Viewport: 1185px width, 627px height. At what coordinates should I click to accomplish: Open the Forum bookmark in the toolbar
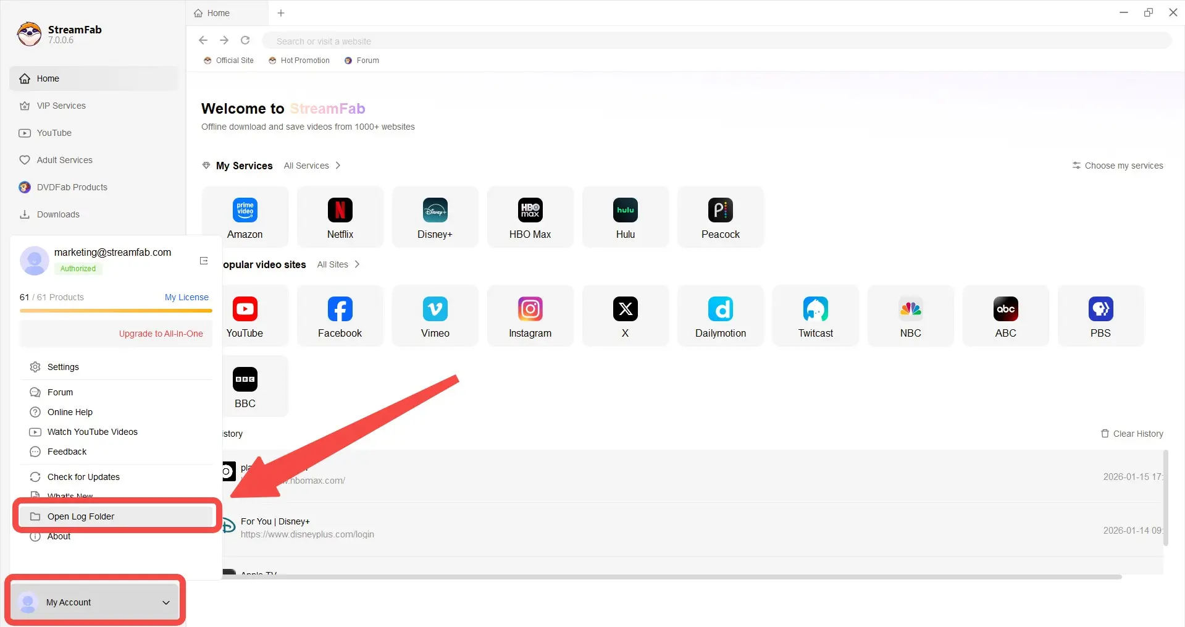[x=362, y=61]
